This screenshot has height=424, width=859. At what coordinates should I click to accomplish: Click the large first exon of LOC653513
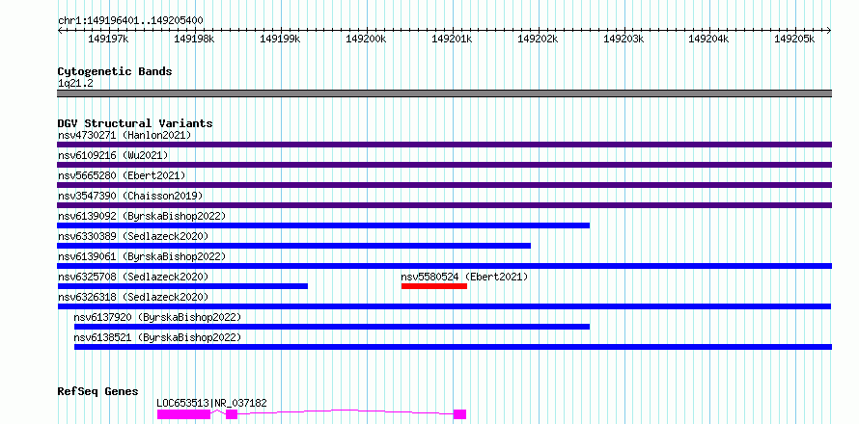(x=183, y=414)
